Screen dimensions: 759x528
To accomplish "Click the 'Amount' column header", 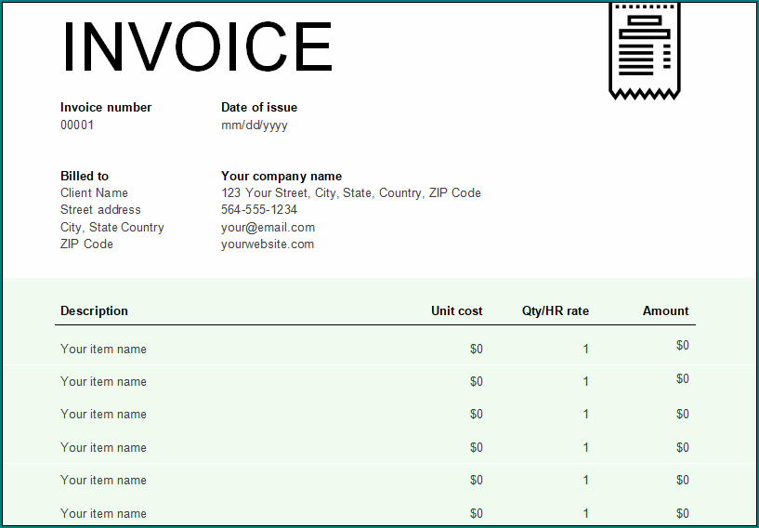I will click(x=665, y=311).
